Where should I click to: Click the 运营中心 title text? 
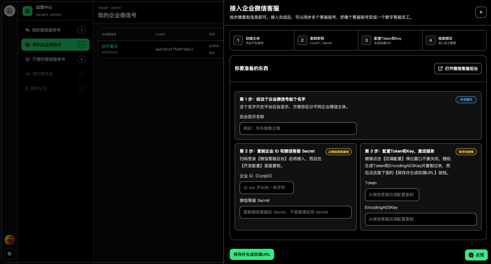click(x=44, y=7)
